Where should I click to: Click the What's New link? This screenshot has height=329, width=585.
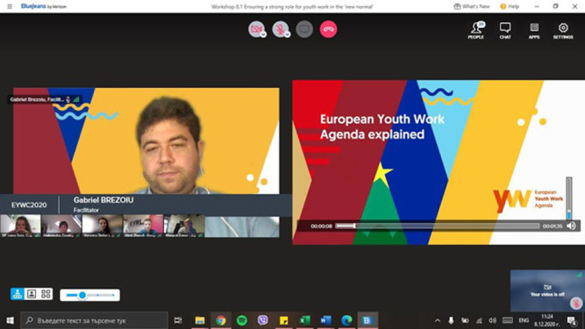pyautogui.click(x=472, y=6)
